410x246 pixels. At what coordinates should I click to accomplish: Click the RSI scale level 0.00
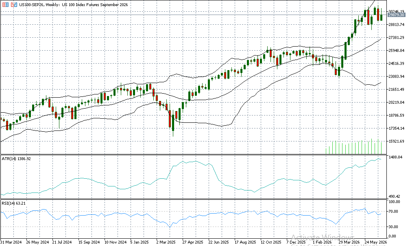[393, 236]
